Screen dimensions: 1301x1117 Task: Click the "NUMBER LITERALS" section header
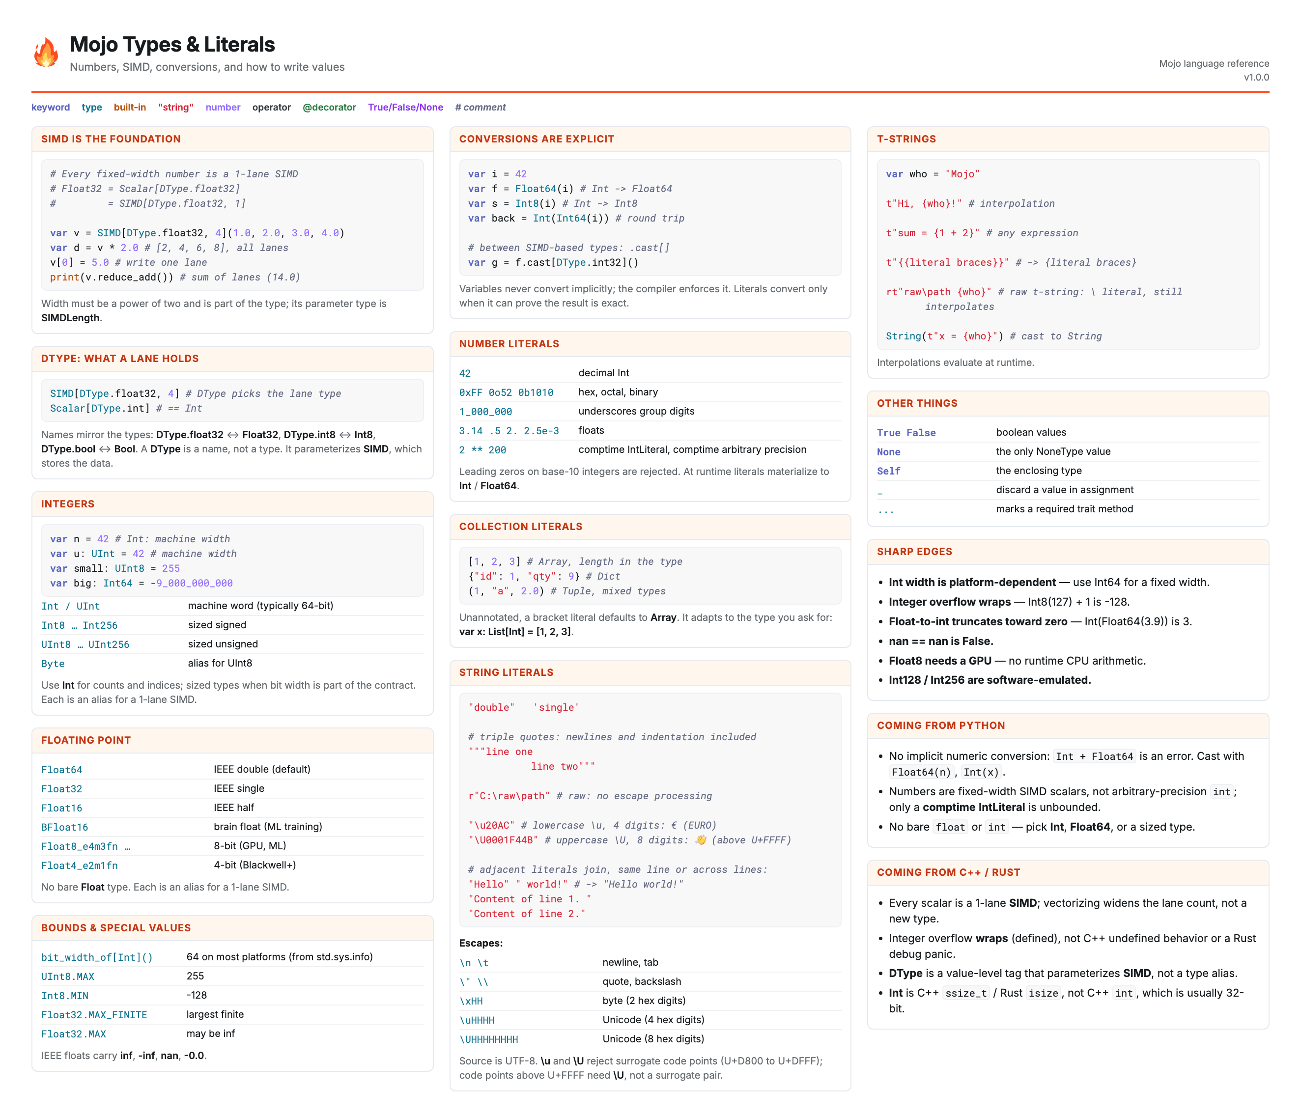[x=509, y=344]
